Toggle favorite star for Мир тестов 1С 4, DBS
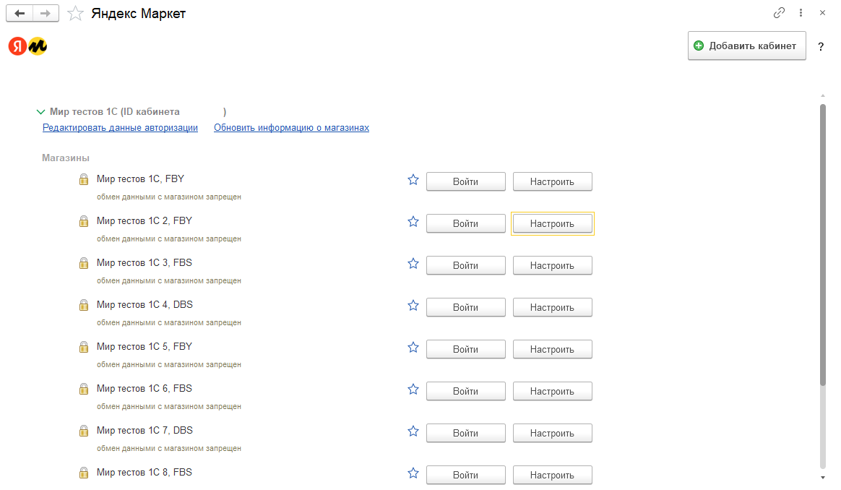Screen dimensions: 841x490 [x=413, y=306]
